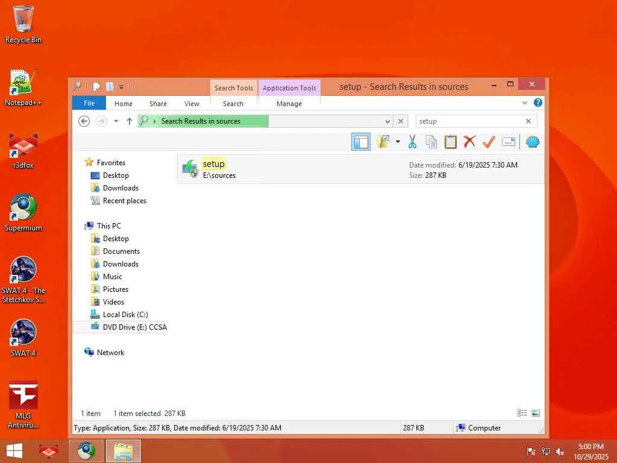Click the orange checkmark properties icon
This screenshot has width=617, height=463.
(489, 142)
